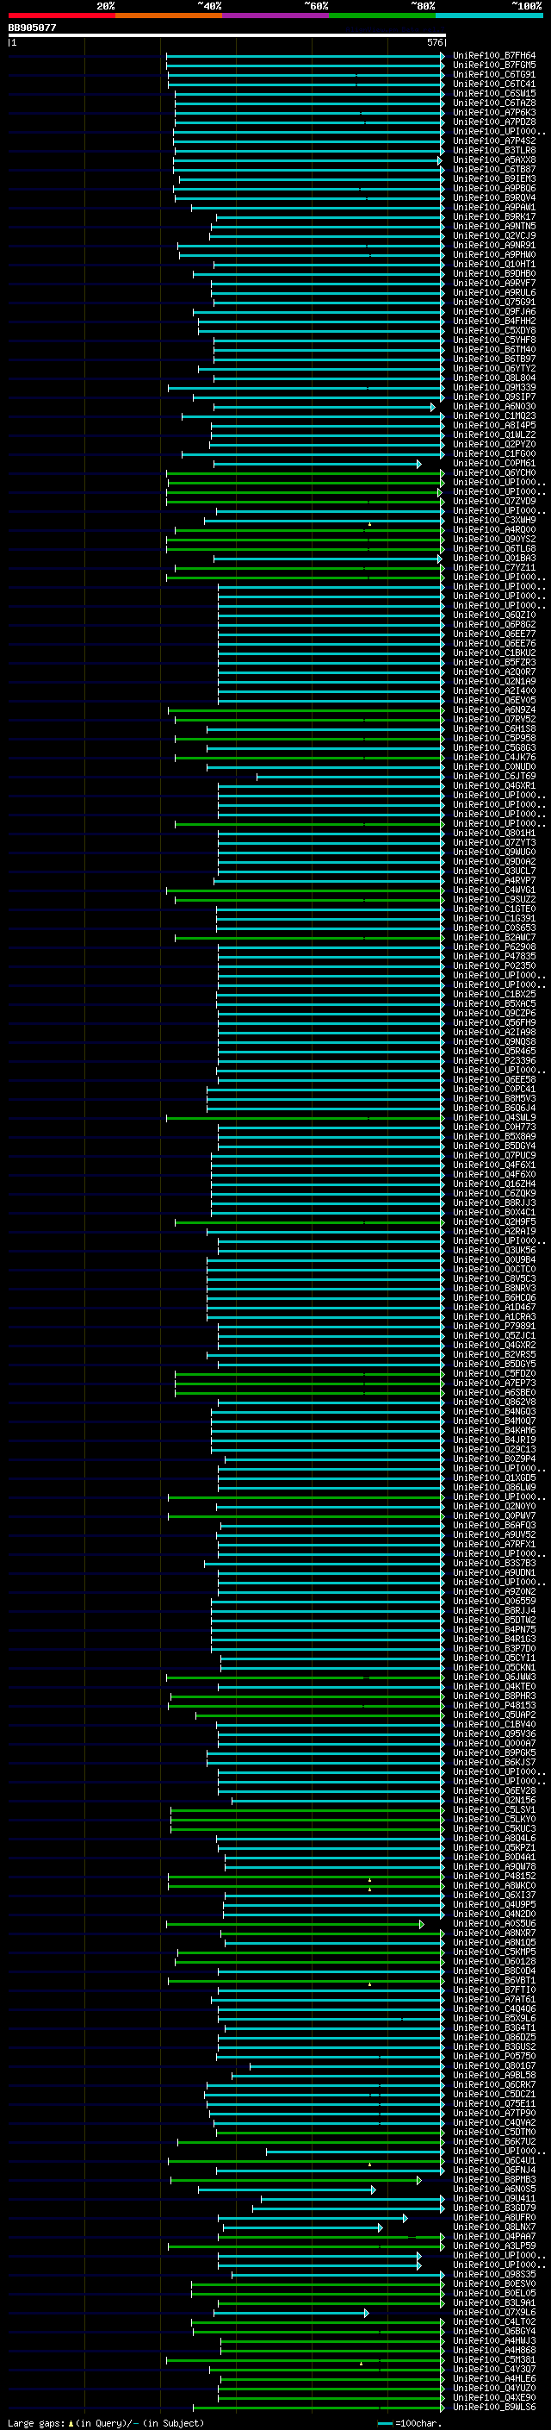Select hit label UniRef100_B4FHH2
551x2430 pixels.
pos(494,321)
